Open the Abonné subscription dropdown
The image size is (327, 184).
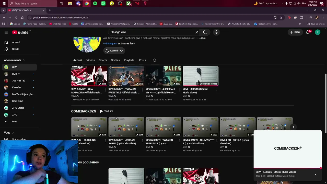(x=114, y=51)
